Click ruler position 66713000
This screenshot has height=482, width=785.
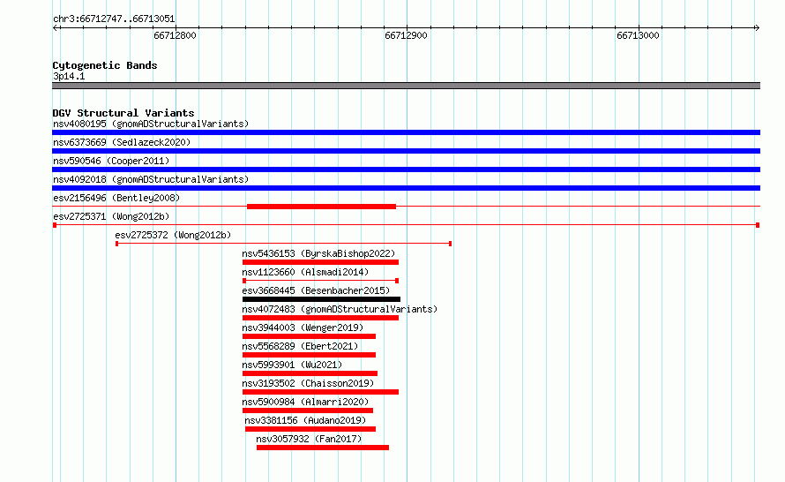(638, 35)
